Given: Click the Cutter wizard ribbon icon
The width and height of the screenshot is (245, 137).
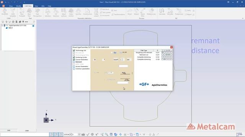Looking at the screenshot, I should coord(96,13).
